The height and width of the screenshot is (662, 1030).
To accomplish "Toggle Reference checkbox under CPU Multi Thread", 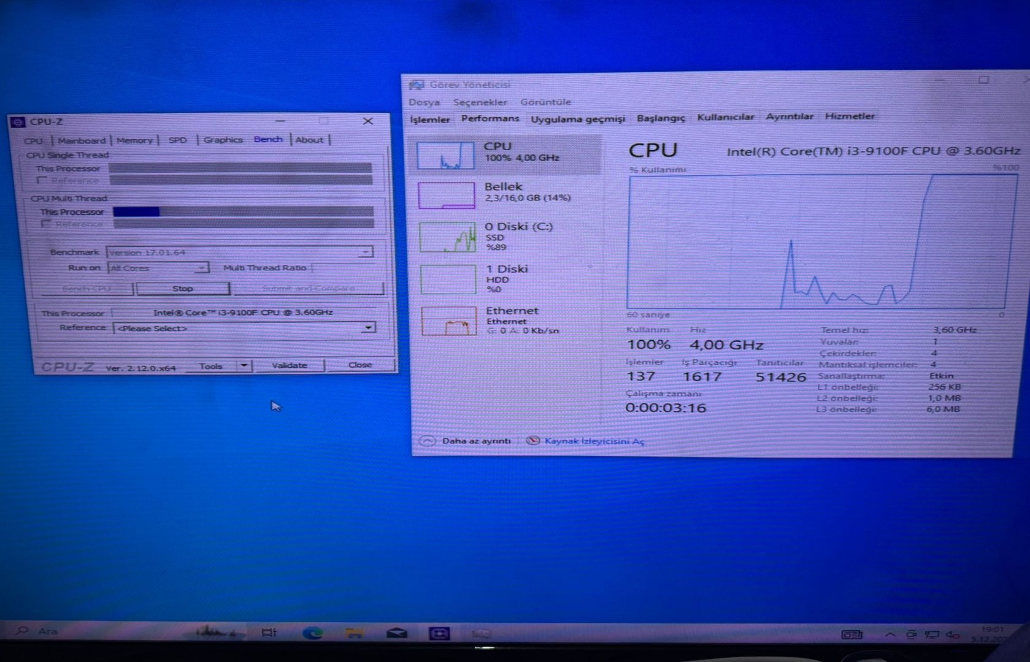I will 46,224.
